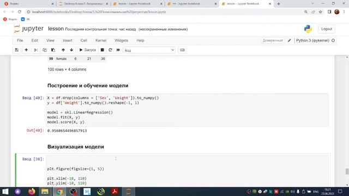Click into code cell Ввод [40]
This screenshot has width=349, height=196.
(x=187, y=110)
